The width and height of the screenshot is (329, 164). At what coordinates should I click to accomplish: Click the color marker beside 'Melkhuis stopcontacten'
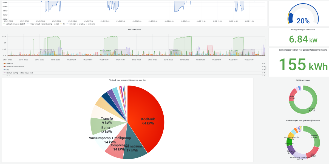click(4, 66)
